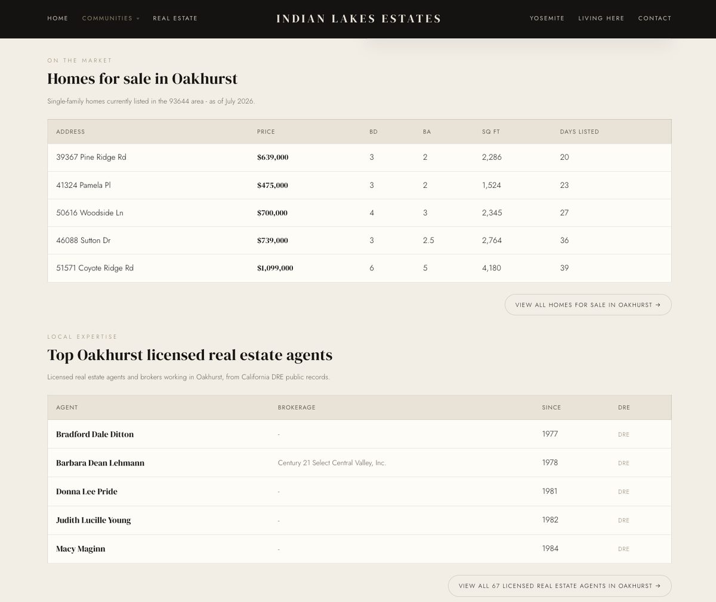
Task: Select the 51571 Coyote Ridge Rd listing
Action: tap(359, 268)
